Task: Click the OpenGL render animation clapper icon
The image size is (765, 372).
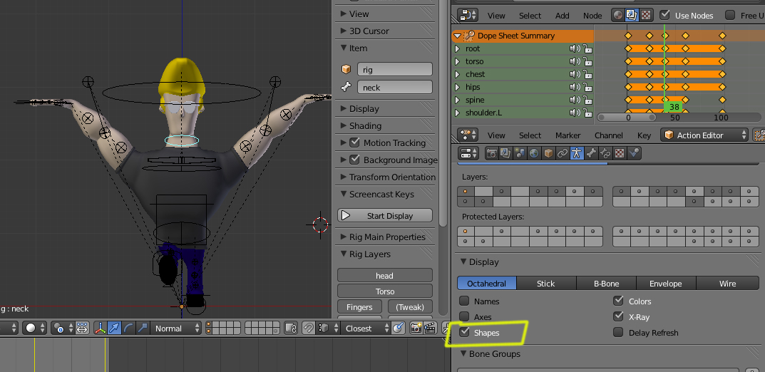Action: tap(430, 328)
